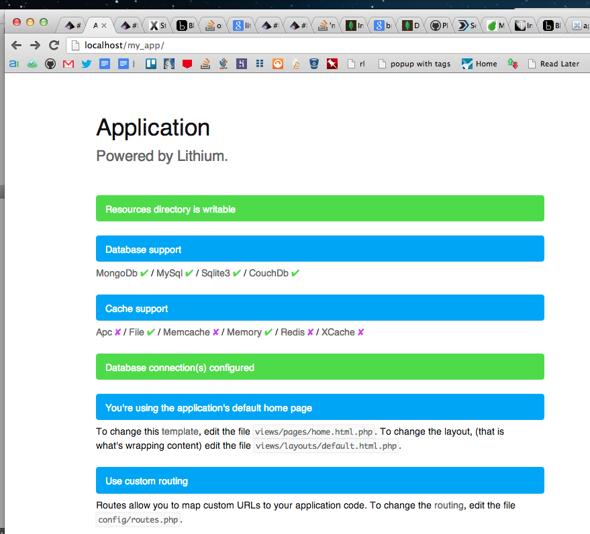
Task: Expand the Cache support banner
Action: click(x=319, y=308)
